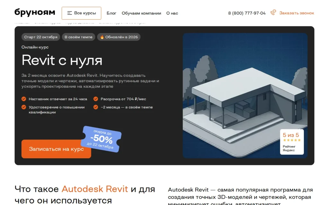
Task: Call the number 8 (800) 777-97-04
Action: tap(247, 13)
